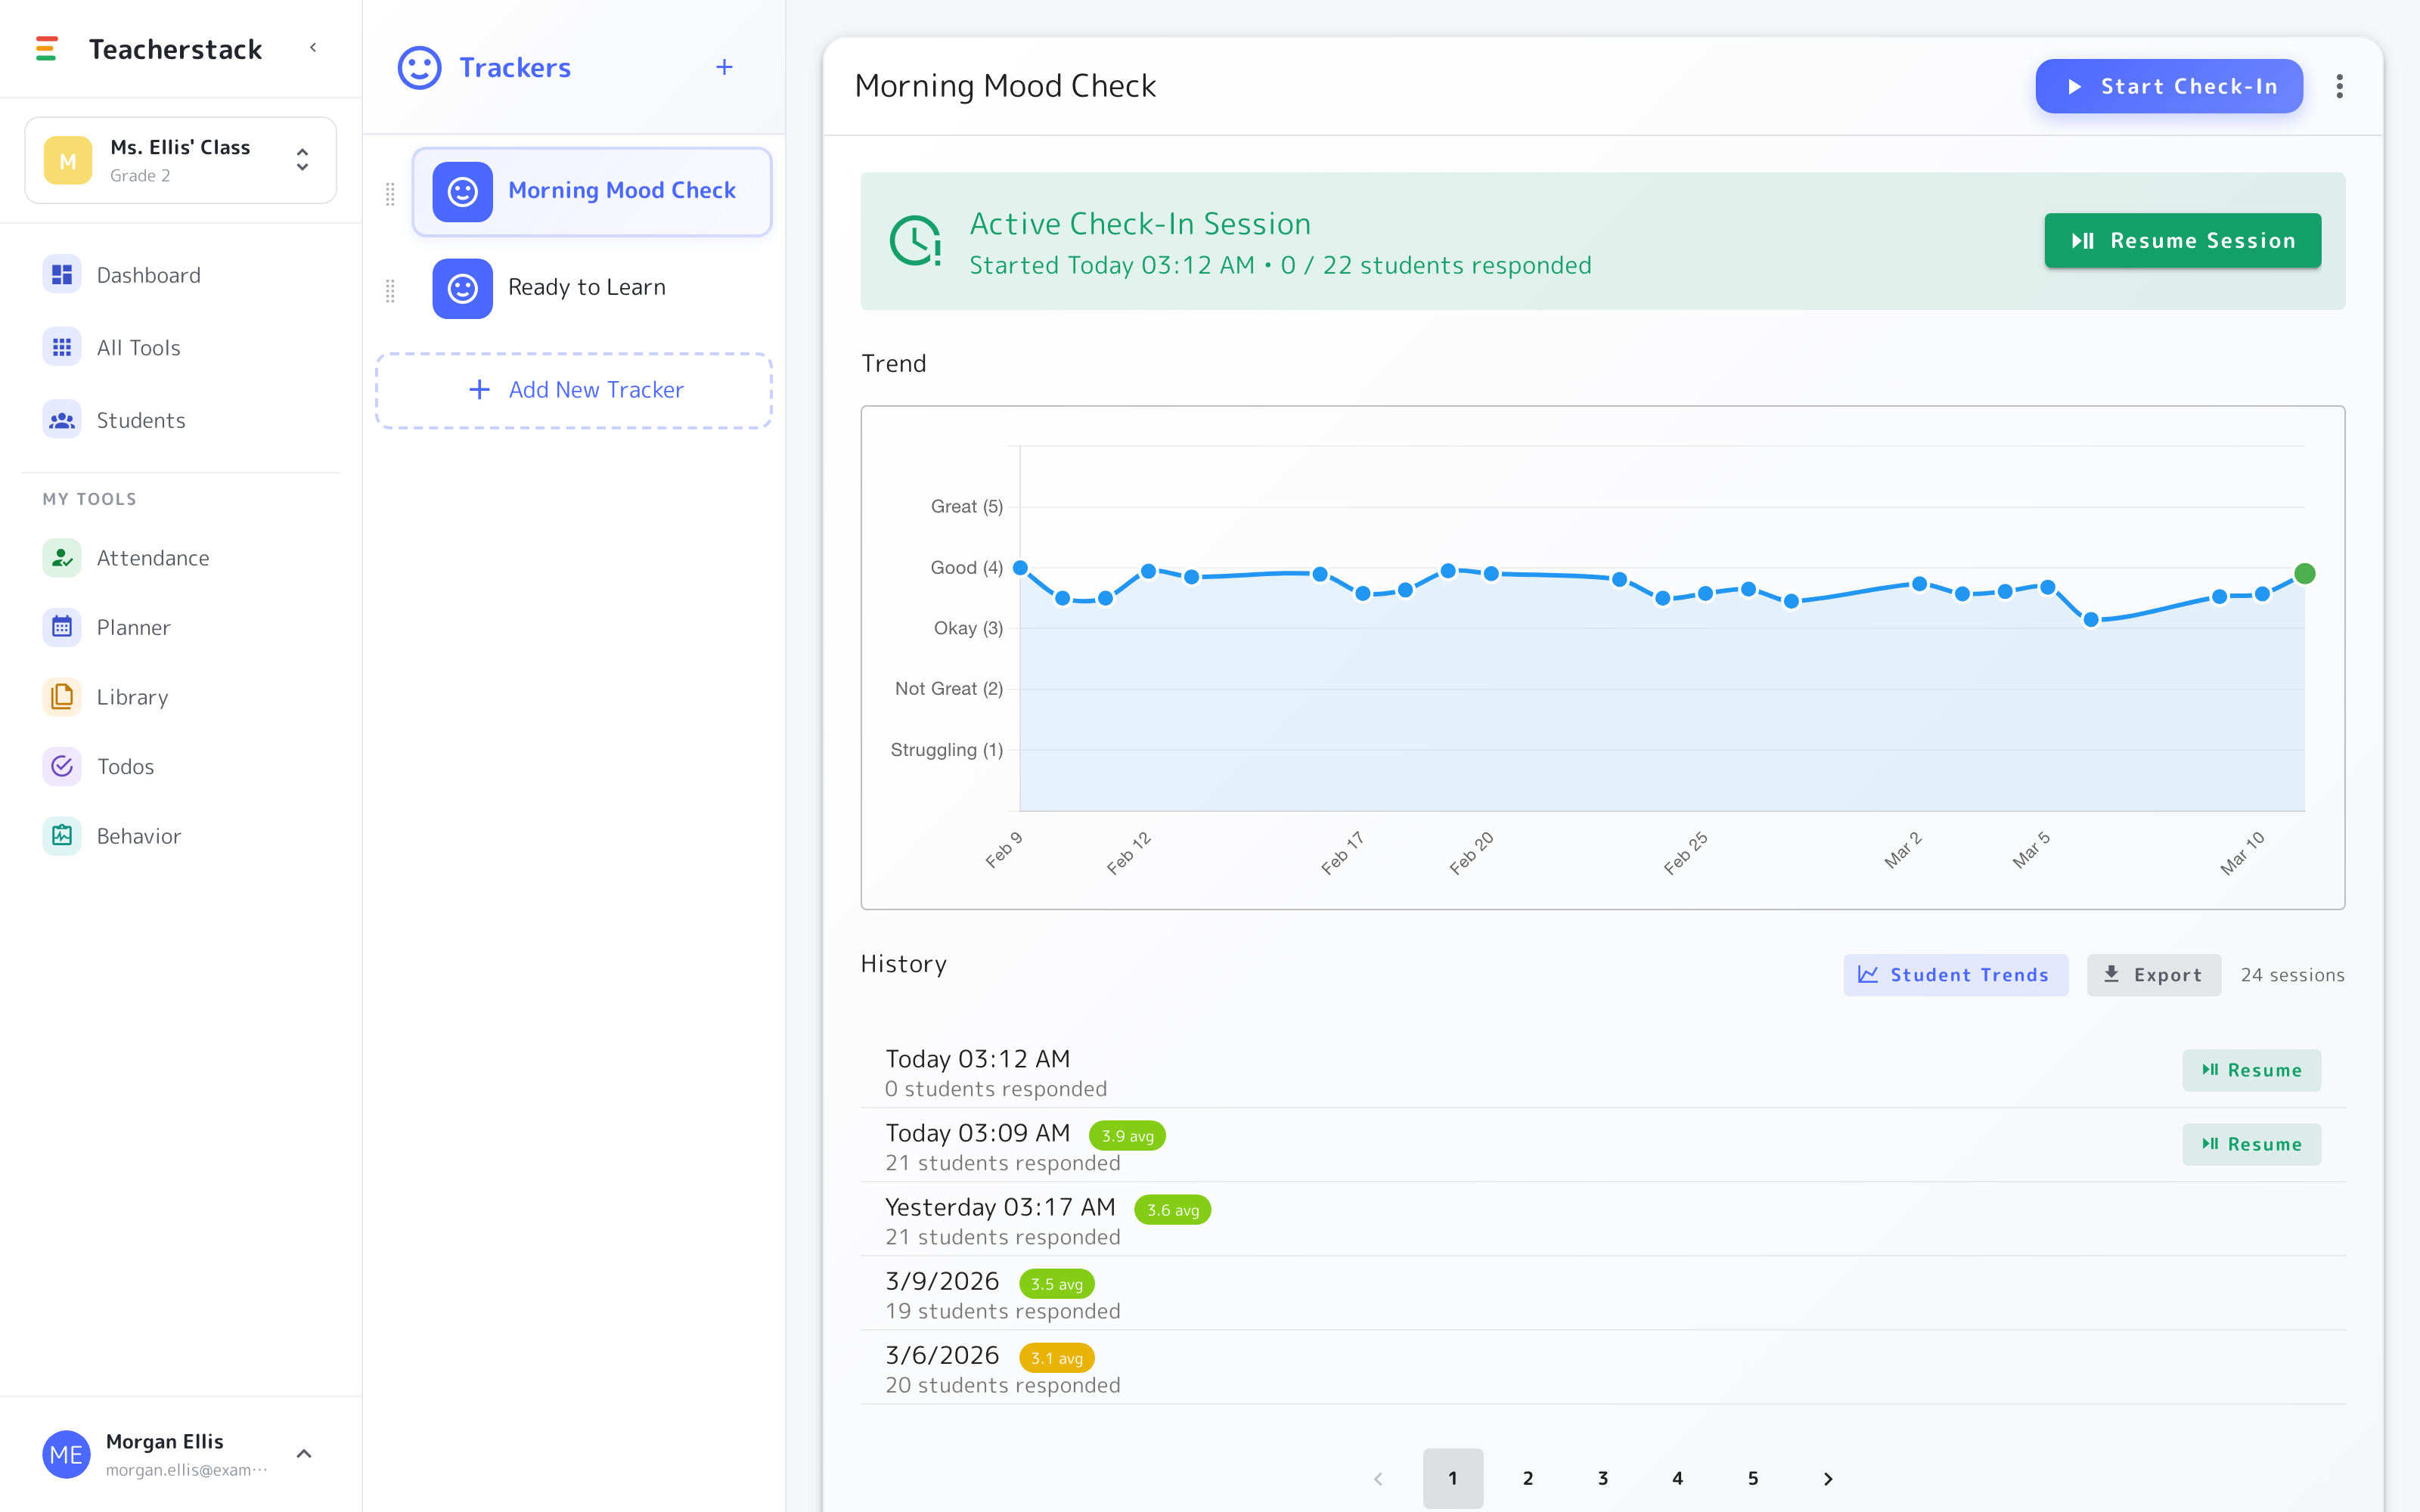2420x1512 pixels.
Task: Click Start Check-In button
Action: 2169,86
